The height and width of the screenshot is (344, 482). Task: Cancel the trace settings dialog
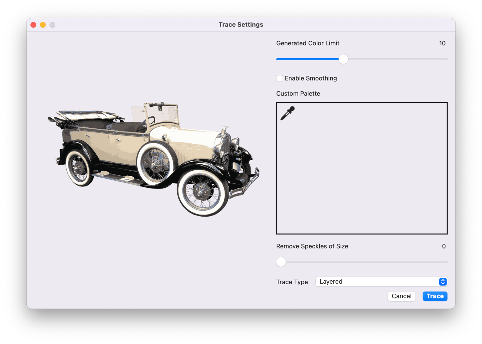pyautogui.click(x=402, y=296)
